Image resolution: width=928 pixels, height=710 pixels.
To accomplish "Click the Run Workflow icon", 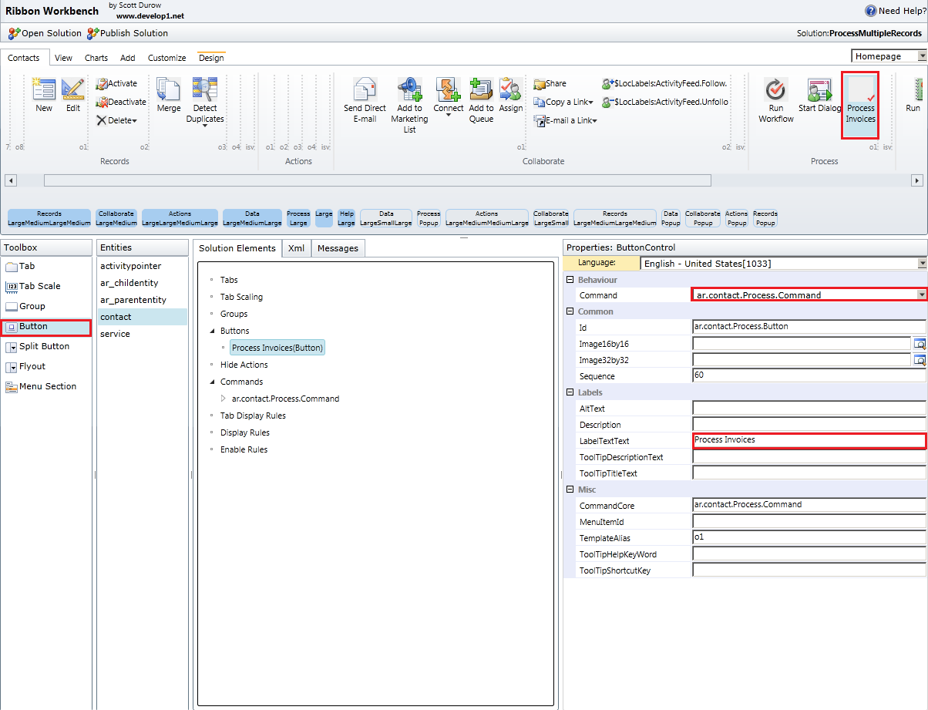I will coord(775,89).
